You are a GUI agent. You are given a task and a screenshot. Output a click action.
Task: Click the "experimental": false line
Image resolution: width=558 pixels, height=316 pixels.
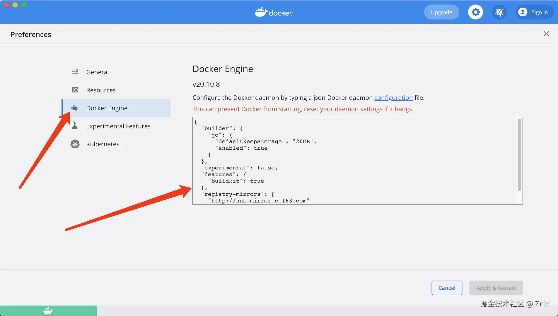[x=239, y=168]
